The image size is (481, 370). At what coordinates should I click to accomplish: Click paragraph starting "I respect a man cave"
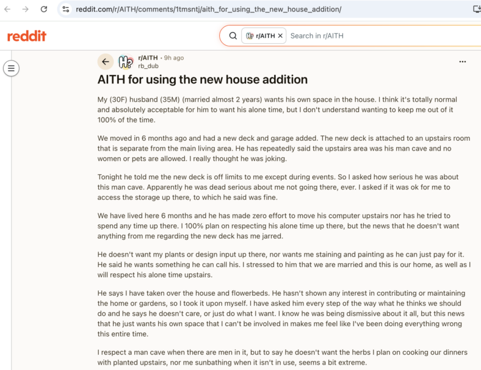[x=283, y=357]
